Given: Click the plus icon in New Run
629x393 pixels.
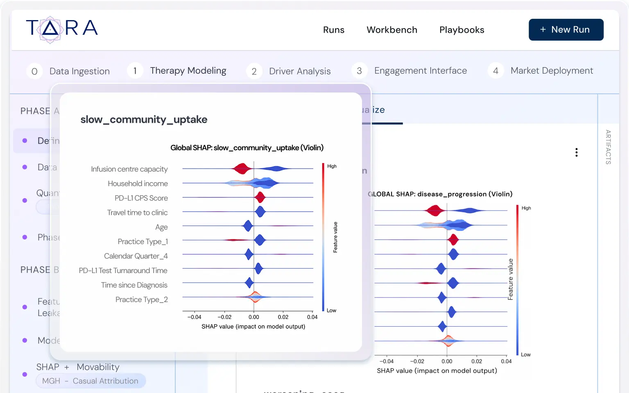Looking at the screenshot, I should click(x=543, y=29).
